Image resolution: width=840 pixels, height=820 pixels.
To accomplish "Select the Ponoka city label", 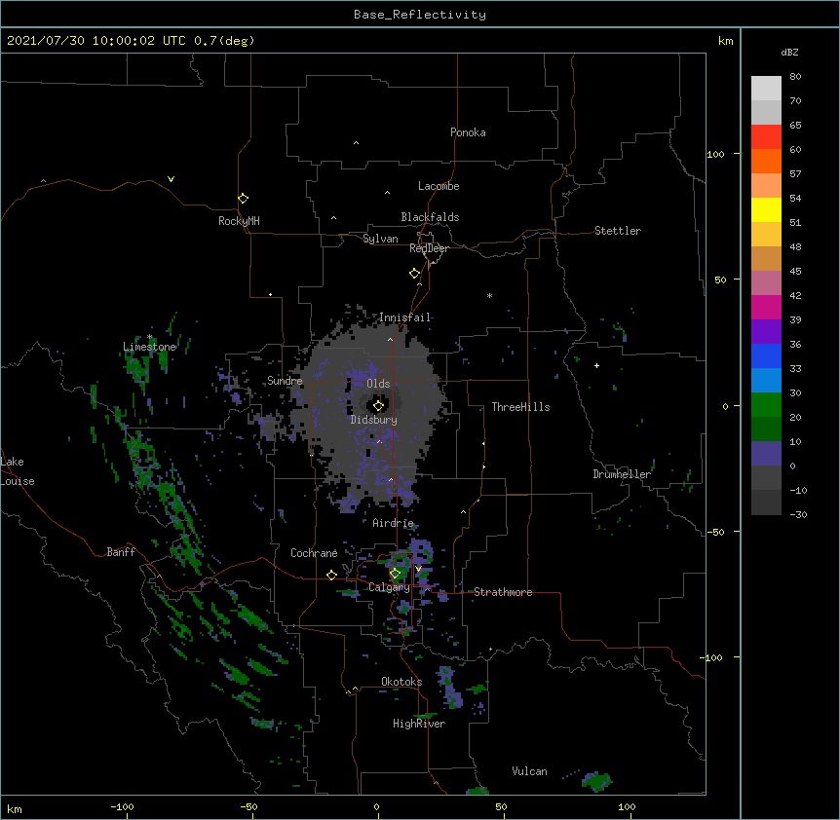I will pyautogui.click(x=468, y=132).
